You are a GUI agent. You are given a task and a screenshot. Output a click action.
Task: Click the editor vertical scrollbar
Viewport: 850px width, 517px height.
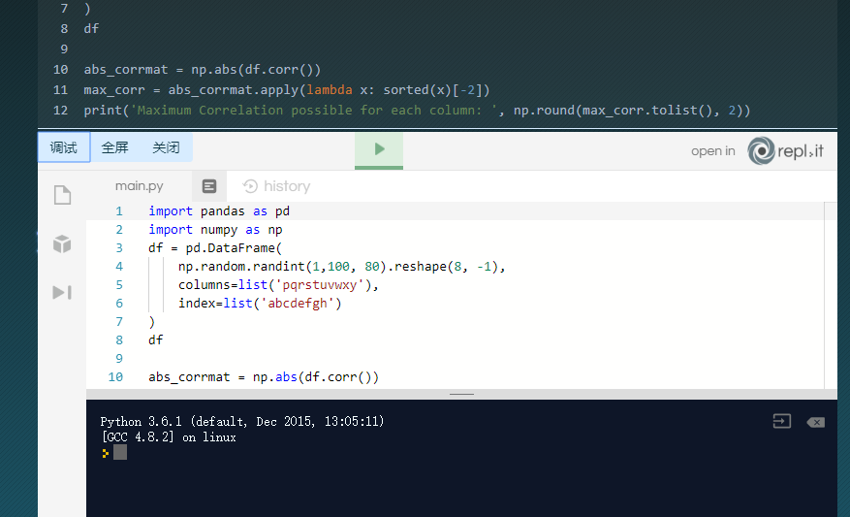pos(831,295)
